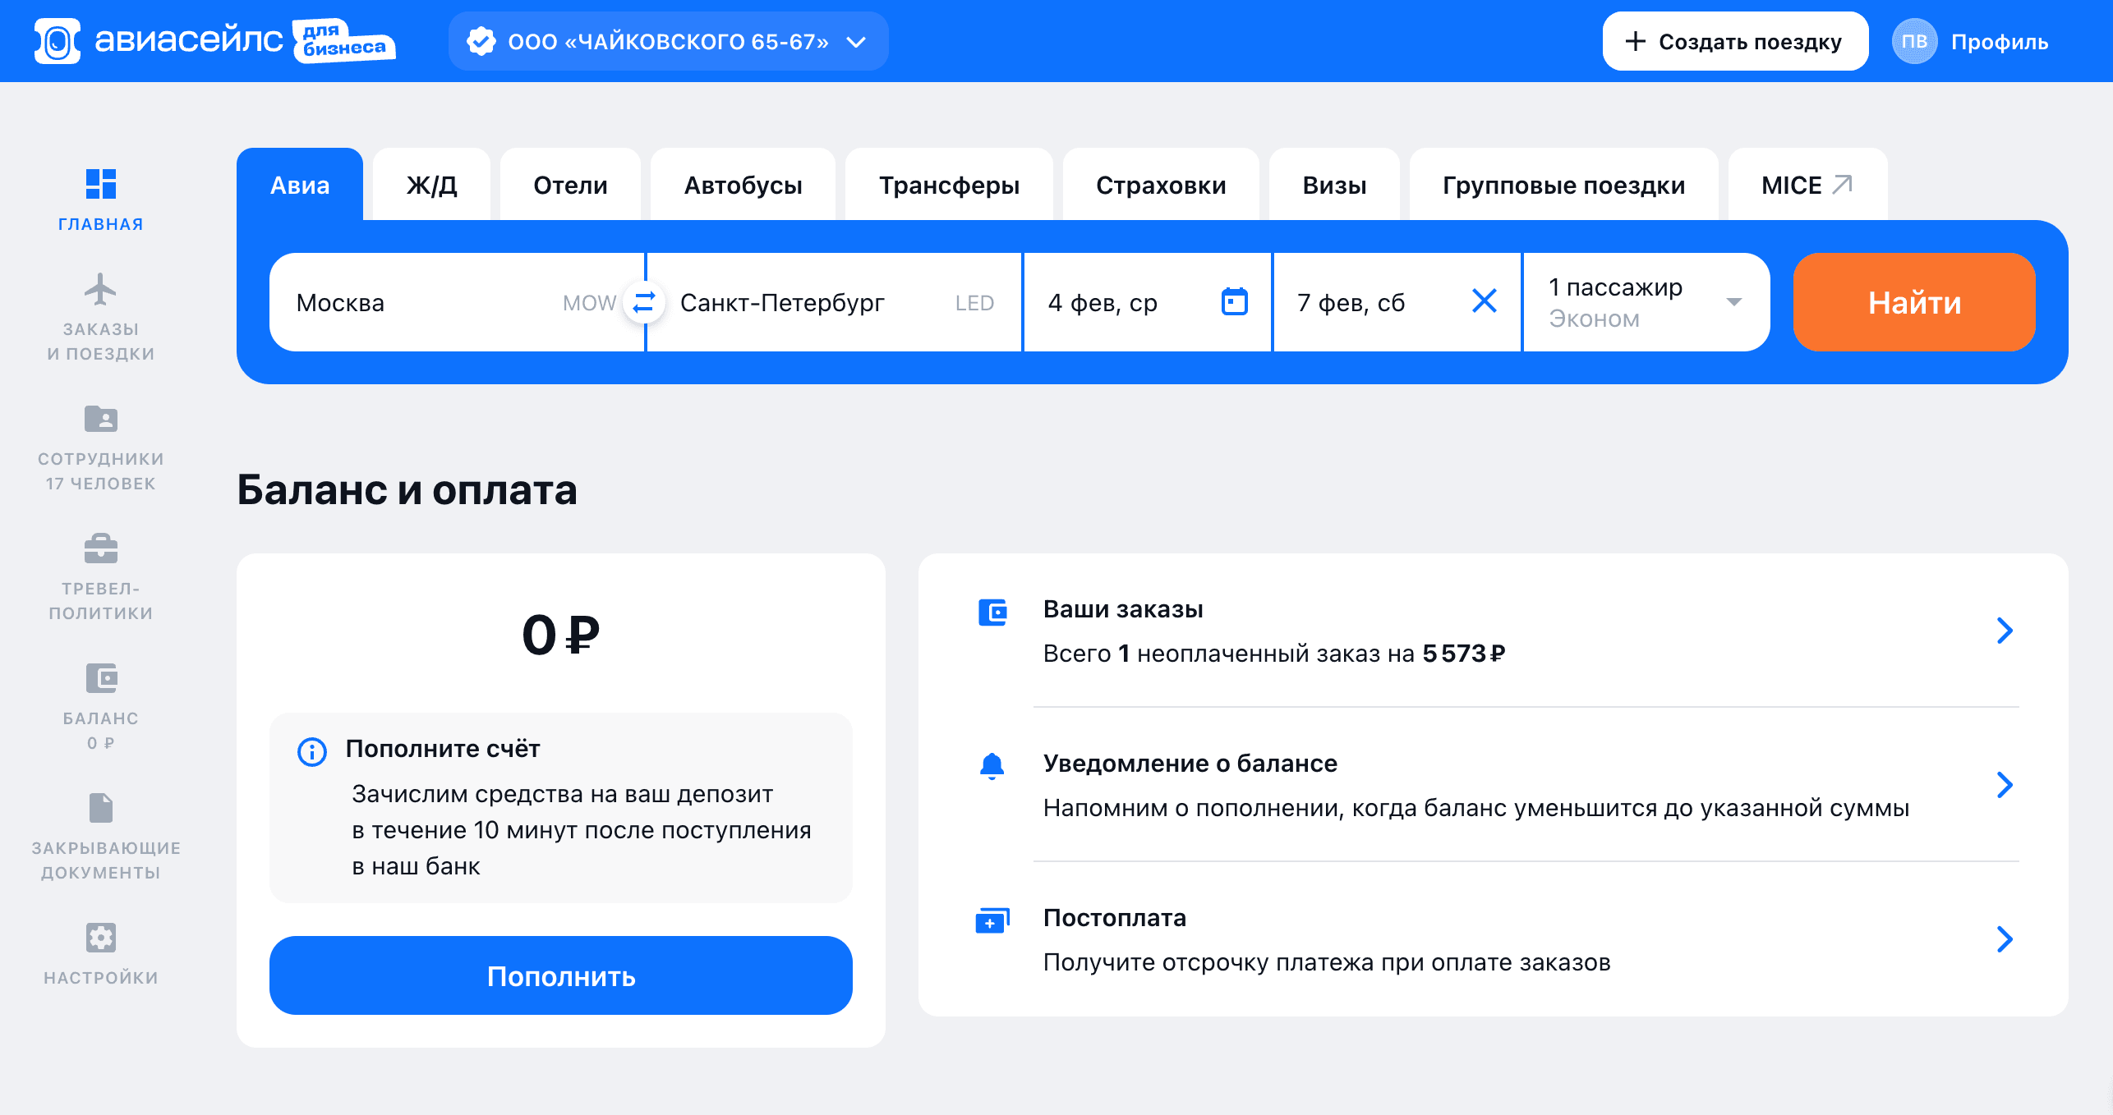Open Сотрудники folder icon in sidebar
The image size is (2113, 1115).
(101, 419)
